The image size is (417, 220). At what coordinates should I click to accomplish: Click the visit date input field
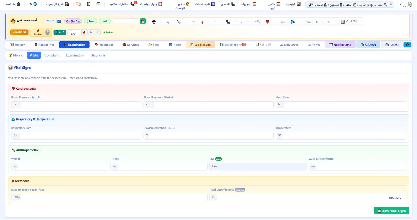[126, 21]
